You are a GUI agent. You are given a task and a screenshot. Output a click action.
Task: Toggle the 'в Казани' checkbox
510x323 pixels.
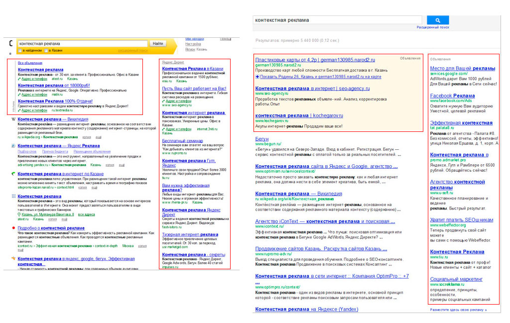[47, 51]
